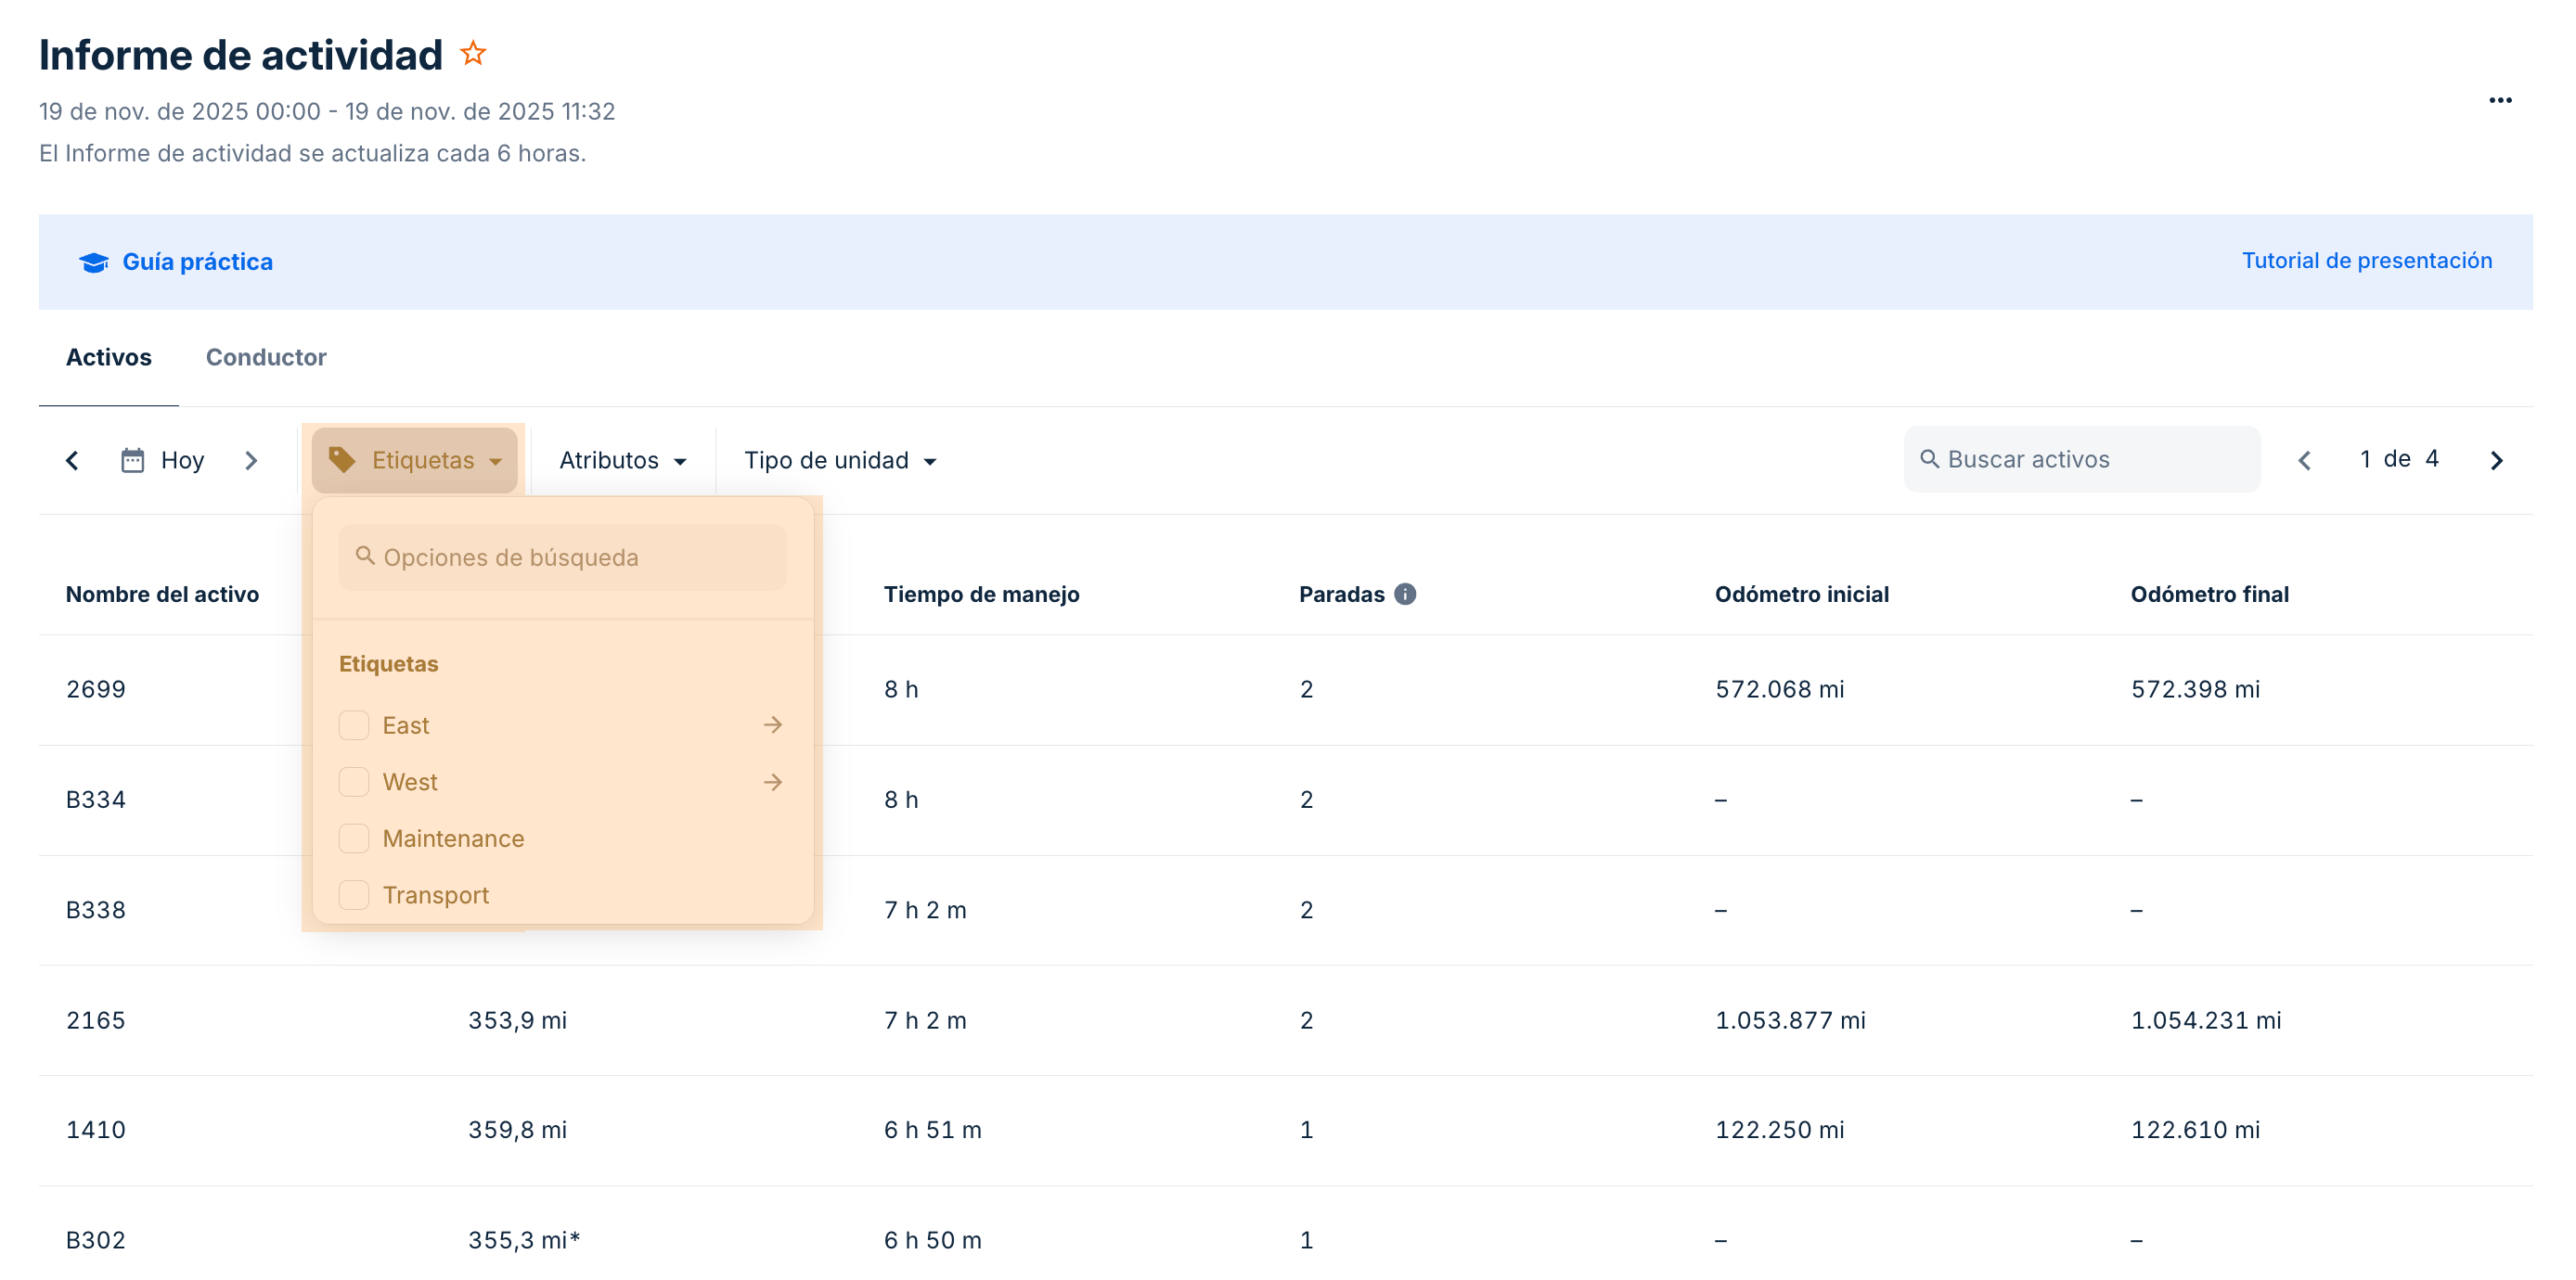Viewport: 2576px width, 1280px height.
Task: Open the Tutorial de presentación link
Action: coord(2366,261)
